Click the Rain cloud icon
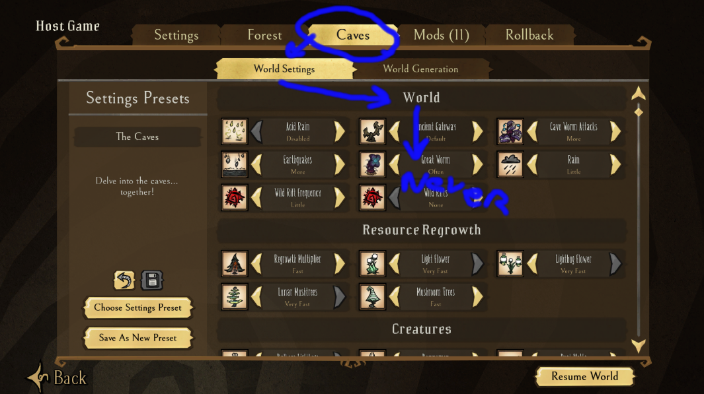The height and width of the screenshot is (394, 704). click(510, 164)
